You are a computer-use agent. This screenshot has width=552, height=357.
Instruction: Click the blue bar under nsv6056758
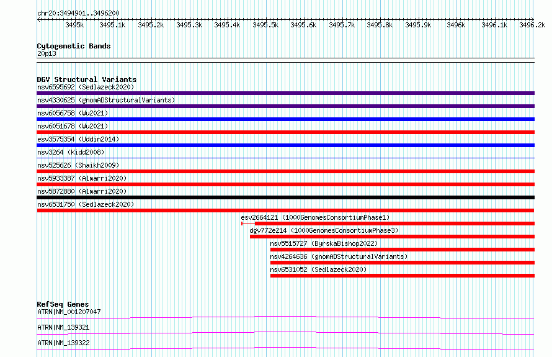click(285, 119)
